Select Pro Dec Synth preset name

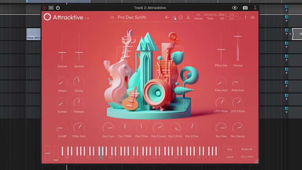(x=132, y=17)
